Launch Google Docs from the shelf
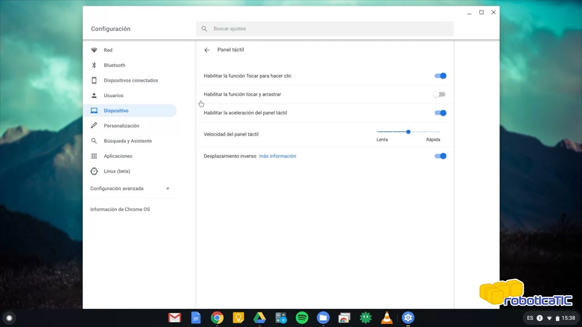582x327 pixels. (196, 318)
